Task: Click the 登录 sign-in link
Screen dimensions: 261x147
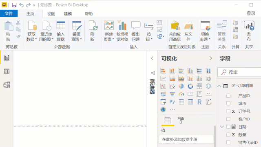Action: pos(251,13)
